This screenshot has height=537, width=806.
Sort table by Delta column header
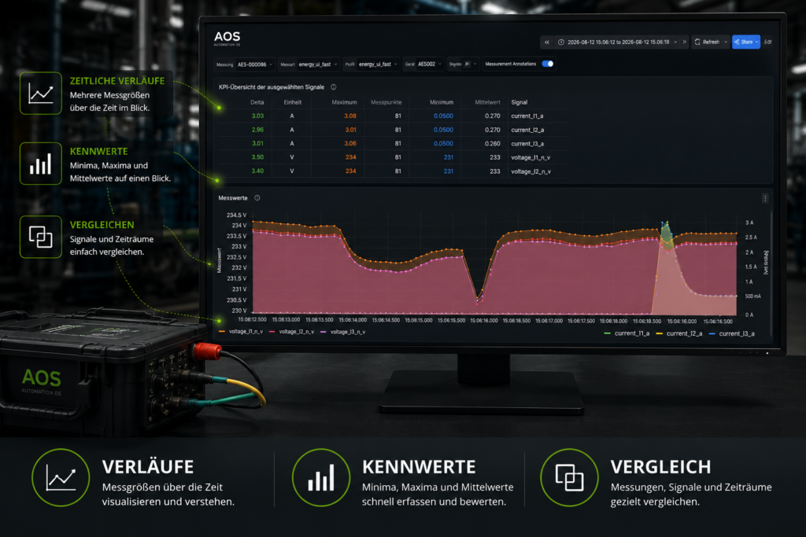257,103
